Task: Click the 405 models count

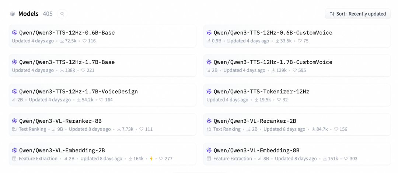Action: click(48, 14)
